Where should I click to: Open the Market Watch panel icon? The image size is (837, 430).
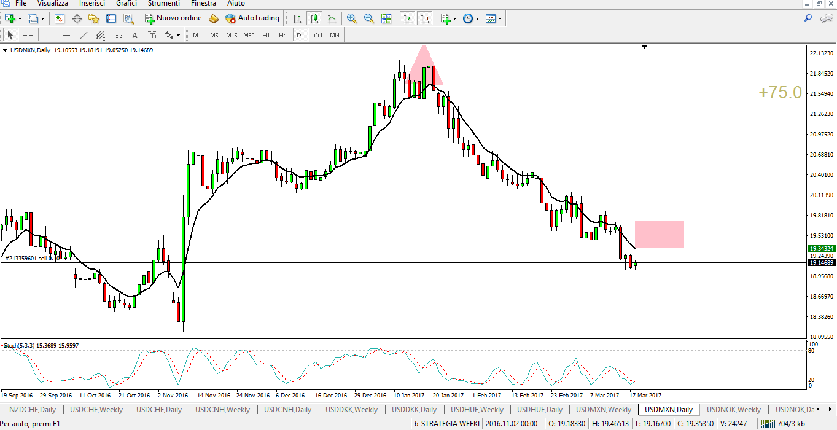click(x=60, y=18)
